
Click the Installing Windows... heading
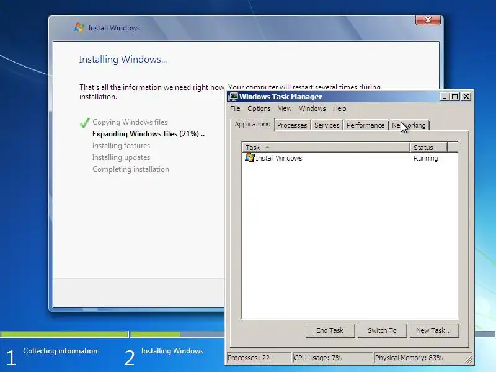[123, 60]
